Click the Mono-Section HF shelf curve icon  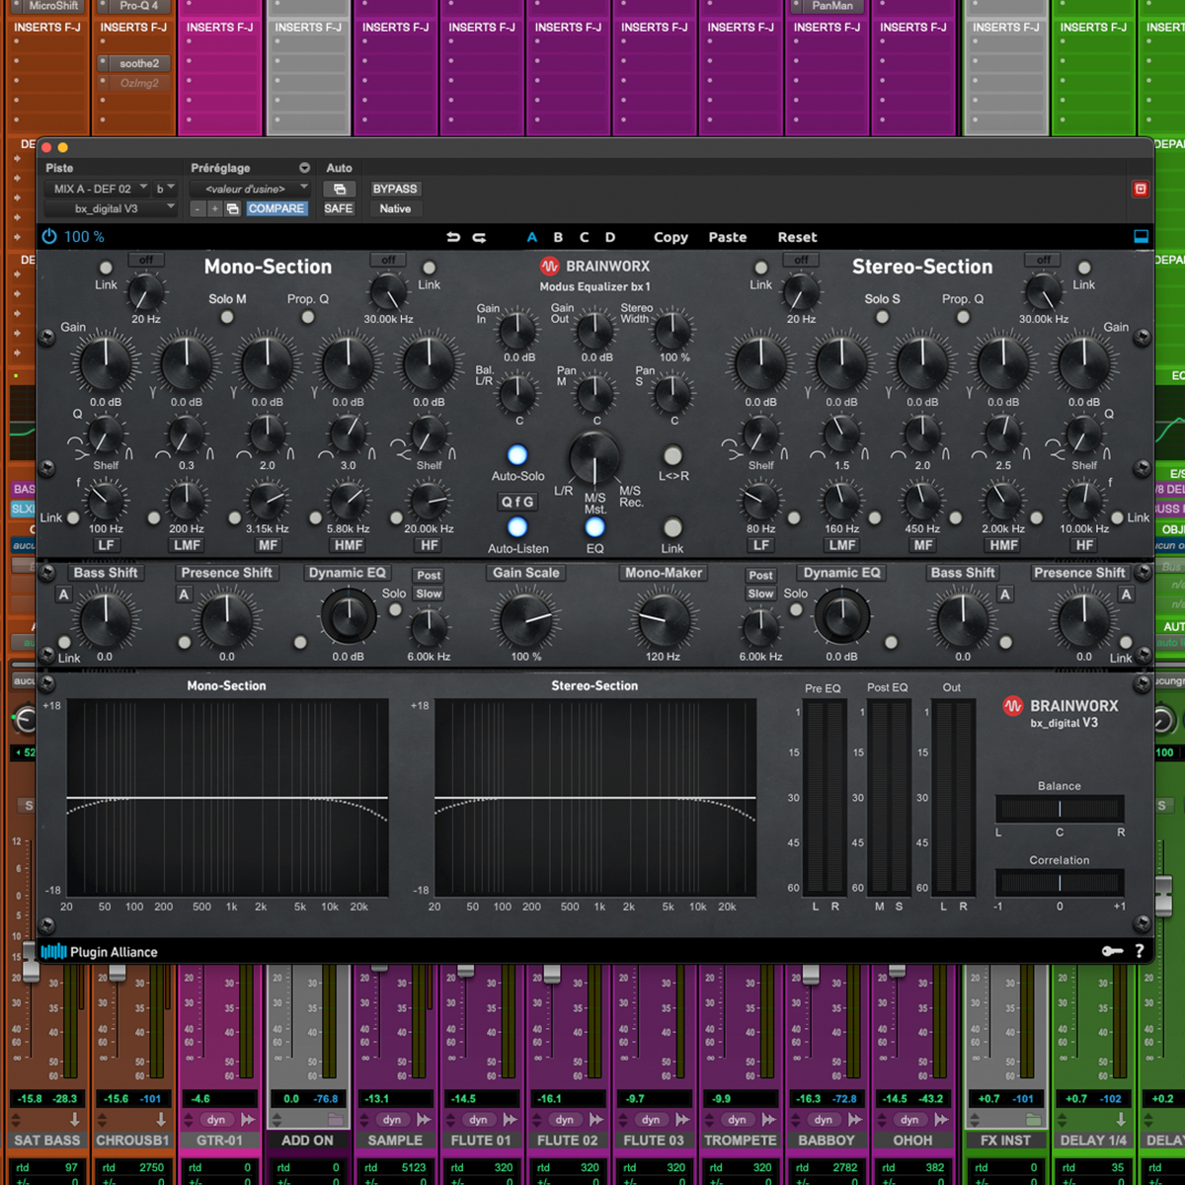pos(400,450)
